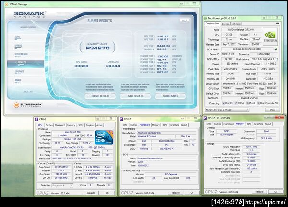
Task: Click the NVIDIA SLI Enabled (2 GPUs) field
Action: point(250,98)
